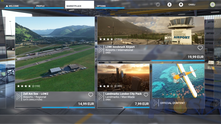Open the Zell Am See airport thumbnail
221x124 pixels.
[55, 54]
